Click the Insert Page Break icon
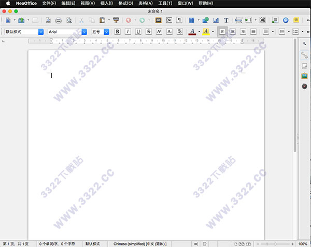Image resolution: width=311 pixels, height=247 pixels. coord(238,20)
